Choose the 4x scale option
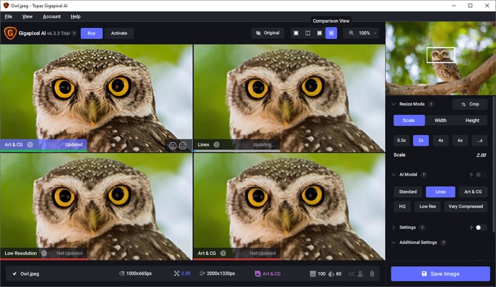Viewport: 496px width, 287px height. [441, 141]
